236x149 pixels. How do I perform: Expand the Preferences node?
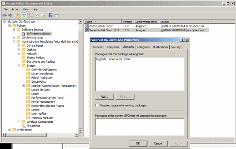coord(9,130)
